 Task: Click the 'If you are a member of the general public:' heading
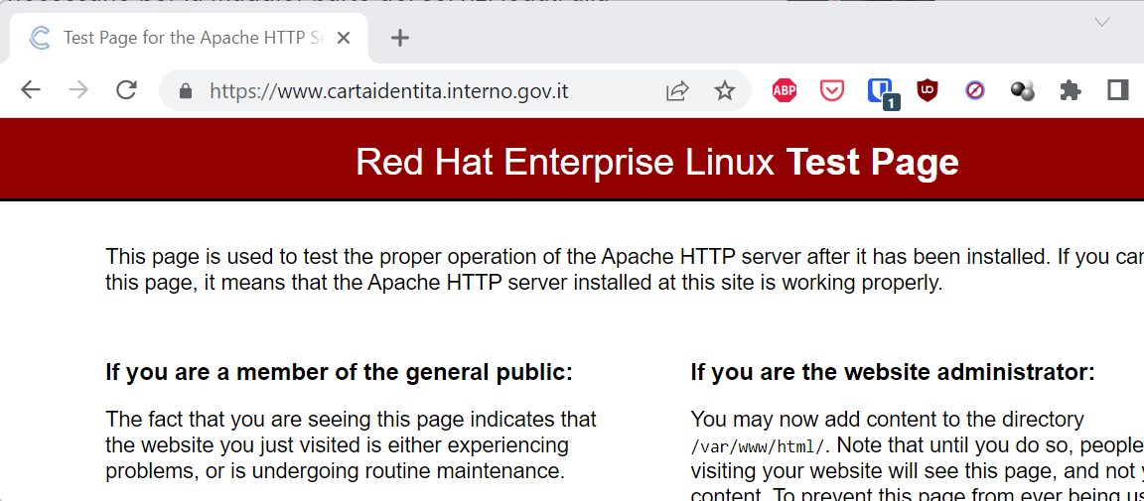click(340, 372)
